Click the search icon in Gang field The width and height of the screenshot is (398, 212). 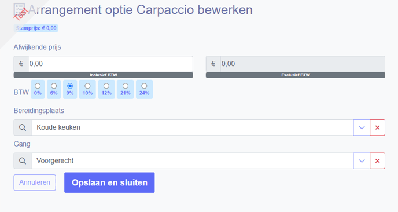click(x=23, y=161)
